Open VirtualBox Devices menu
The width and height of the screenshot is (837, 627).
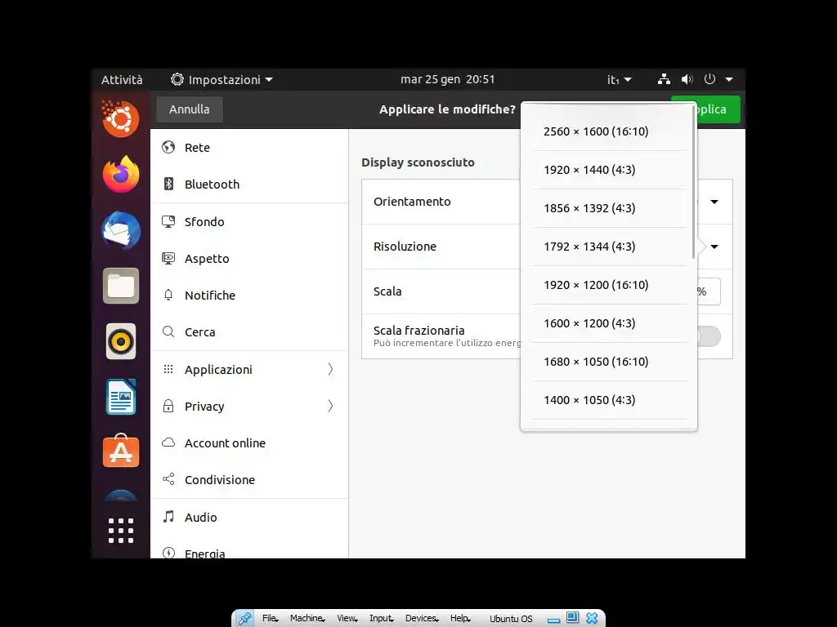[x=422, y=619]
